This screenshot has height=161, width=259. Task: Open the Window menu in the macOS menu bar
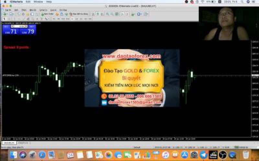(38, 2)
